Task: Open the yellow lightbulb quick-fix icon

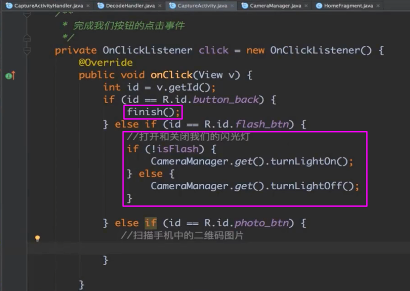Action: [37, 238]
